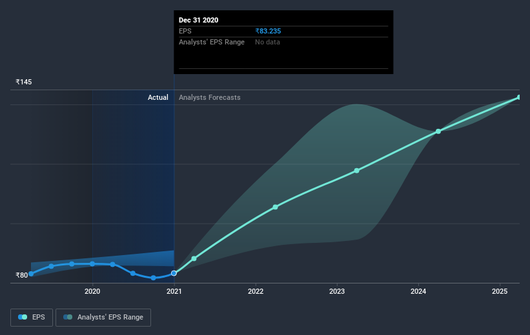
Task: Click the EPS forecast point after 2024
Action: coord(438,131)
